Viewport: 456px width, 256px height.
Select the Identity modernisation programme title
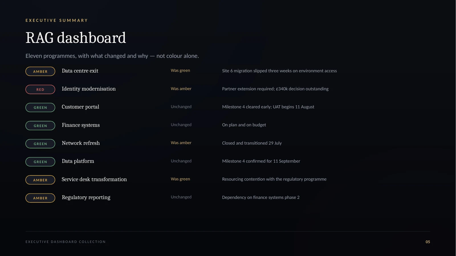(x=89, y=89)
